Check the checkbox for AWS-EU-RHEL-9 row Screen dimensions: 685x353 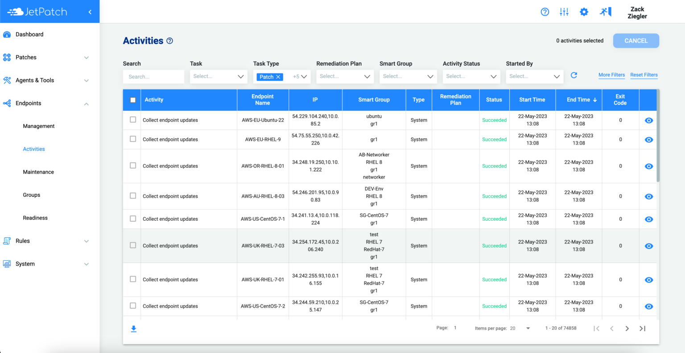[132, 139]
